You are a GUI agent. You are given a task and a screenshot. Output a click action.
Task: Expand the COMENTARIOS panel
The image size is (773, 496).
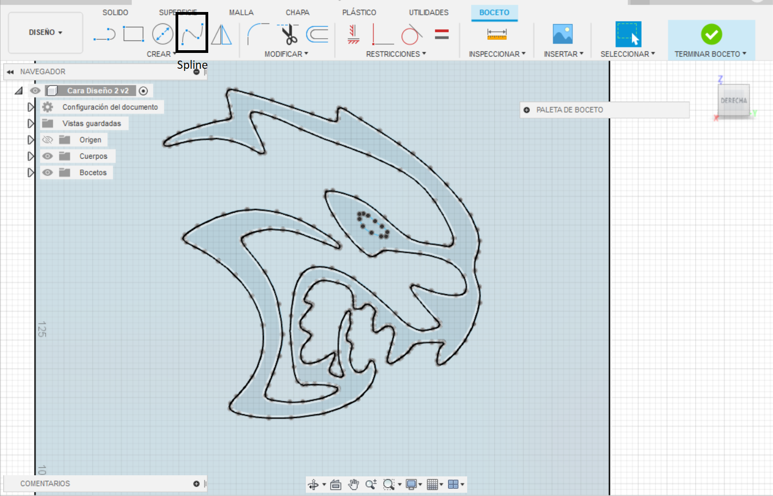pos(196,483)
